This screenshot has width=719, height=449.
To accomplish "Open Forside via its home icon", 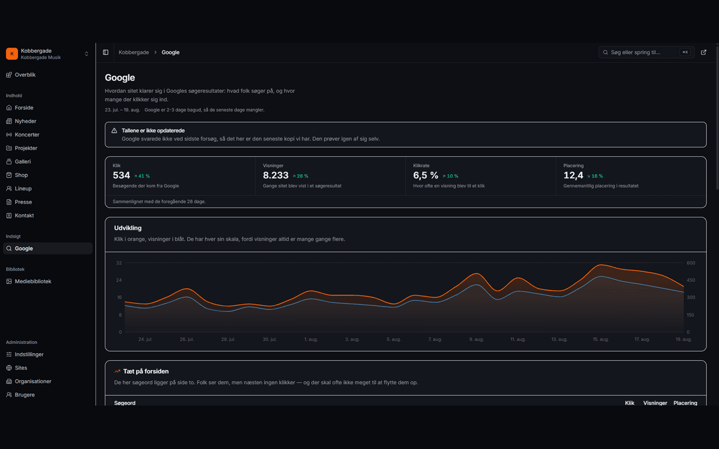I will [9, 108].
